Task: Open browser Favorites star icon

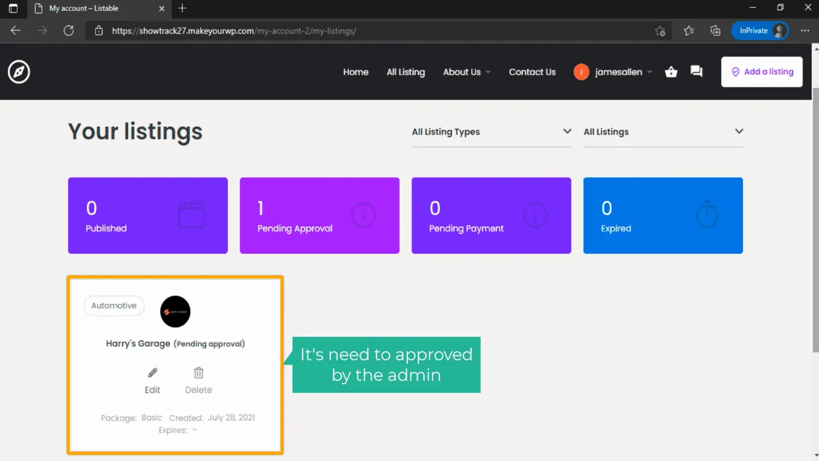Action: [689, 30]
